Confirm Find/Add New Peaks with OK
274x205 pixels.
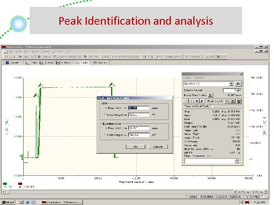[x=135, y=147]
